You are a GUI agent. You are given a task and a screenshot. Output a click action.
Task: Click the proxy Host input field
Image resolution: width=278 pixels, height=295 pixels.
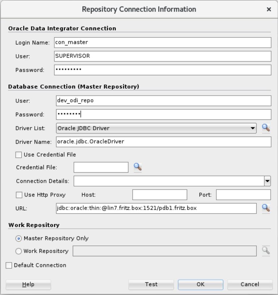(160, 195)
